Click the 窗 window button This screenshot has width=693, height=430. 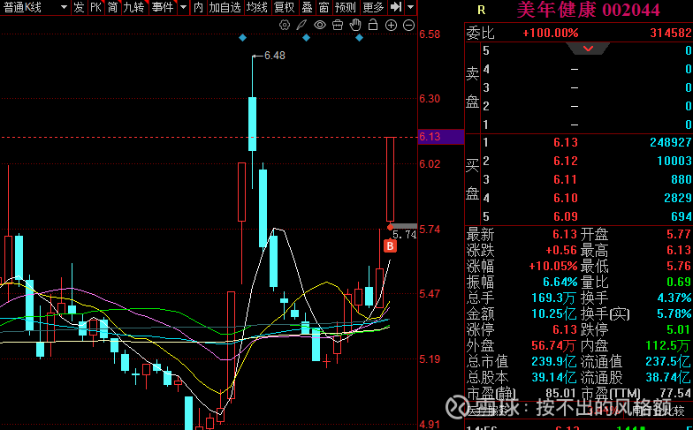324,7
